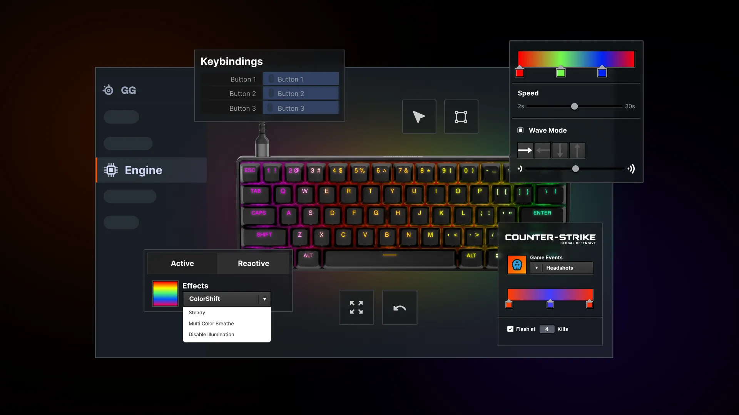Viewport: 739px width, 415px height.
Task: Open Engine in the sidebar
Action: pyautogui.click(x=143, y=170)
